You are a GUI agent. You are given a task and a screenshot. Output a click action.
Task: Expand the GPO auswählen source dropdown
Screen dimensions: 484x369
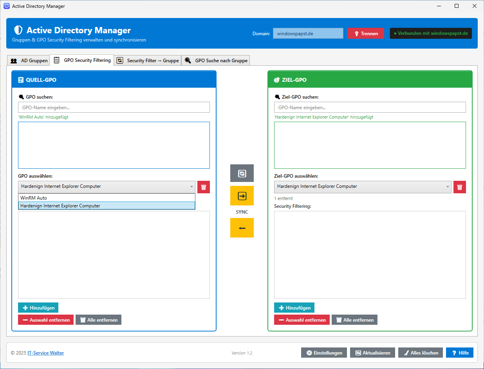(x=107, y=187)
